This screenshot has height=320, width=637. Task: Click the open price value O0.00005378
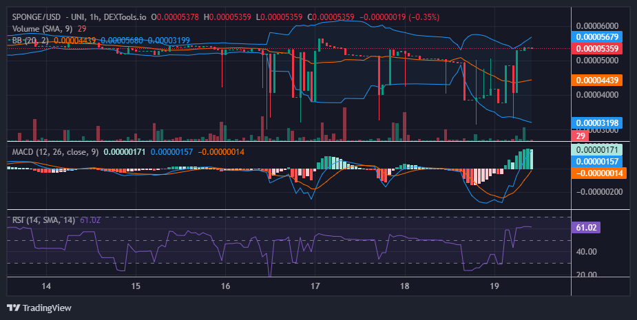pyautogui.click(x=175, y=17)
